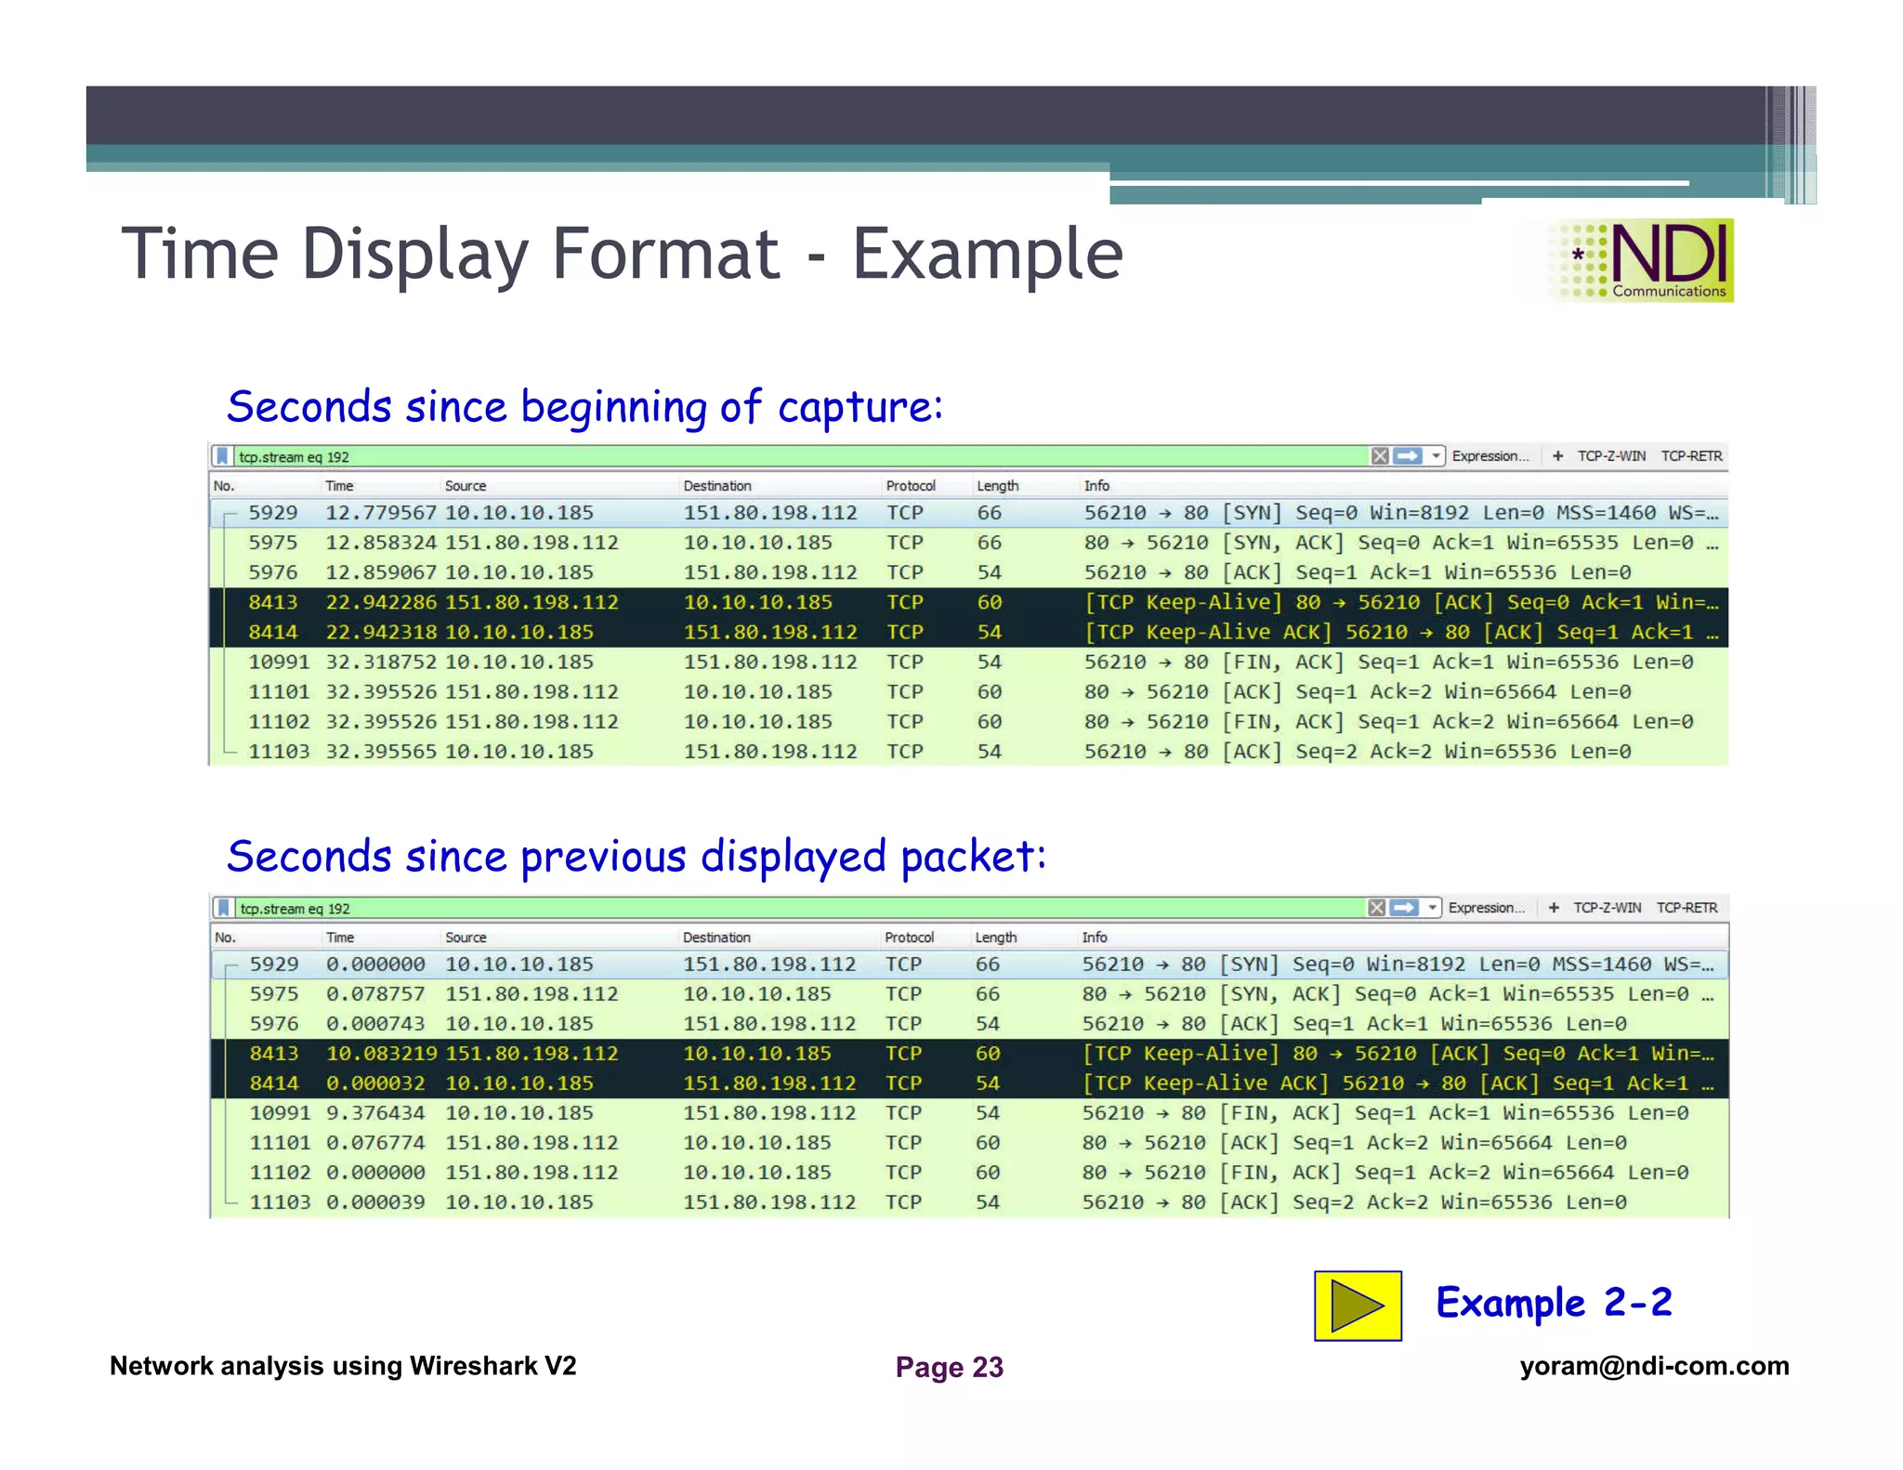Select lower packet 11103 with time 0.000039
Viewport: 1903px width, 1470px height.
pyautogui.click(x=970, y=1202)
